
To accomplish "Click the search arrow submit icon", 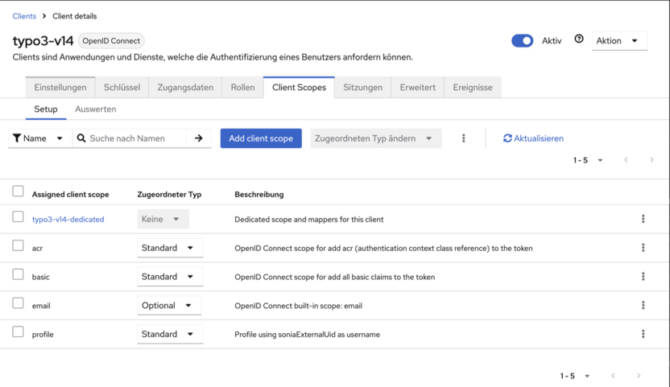I will point(199,138).
